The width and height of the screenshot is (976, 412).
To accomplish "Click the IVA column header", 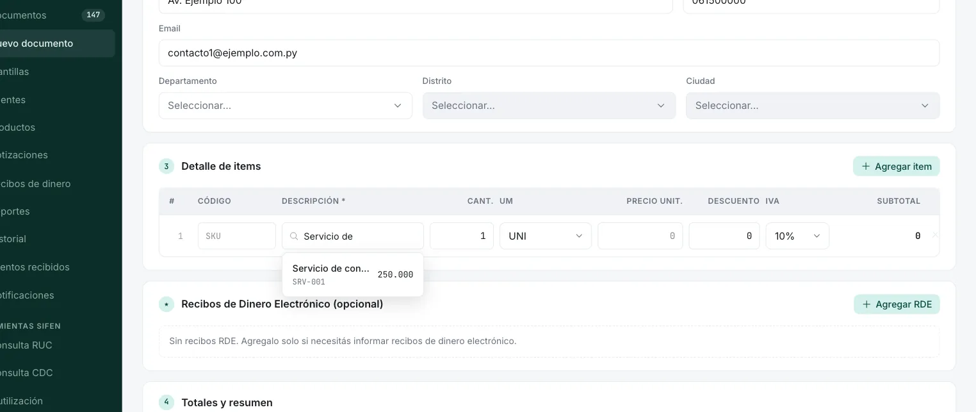I will (772, 201).
